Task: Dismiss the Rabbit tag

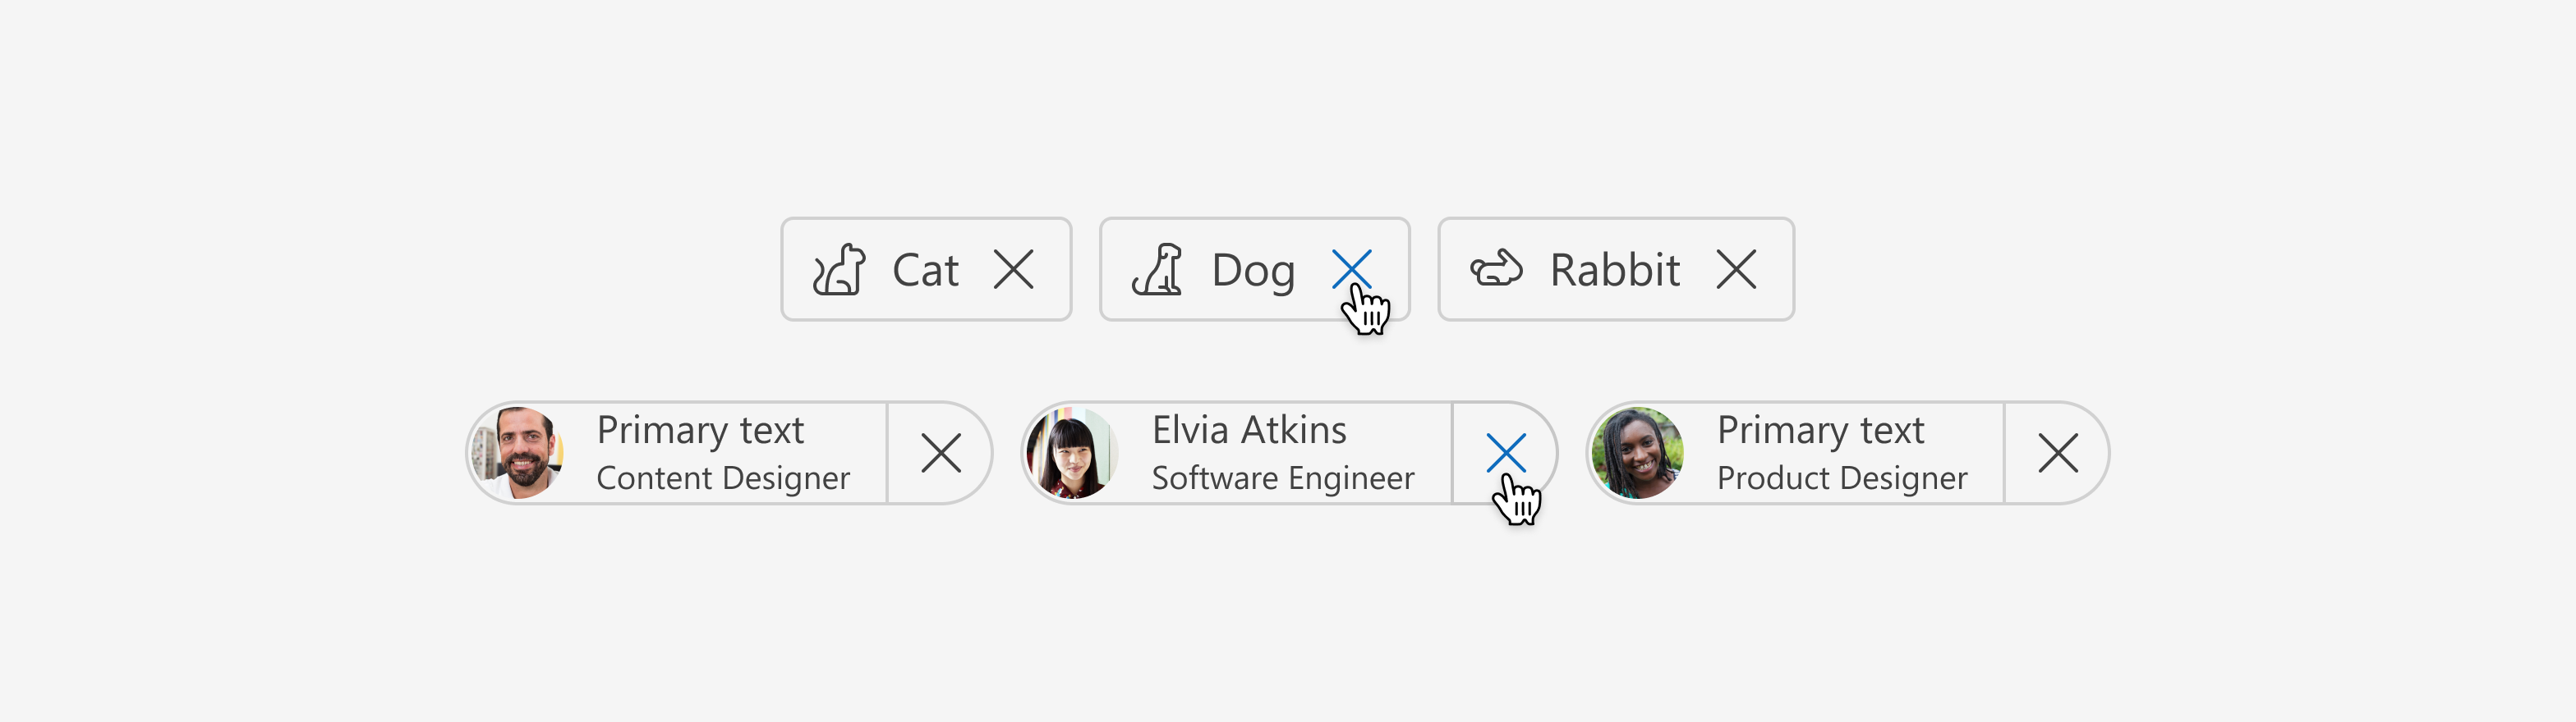Action: point(1736,270)
